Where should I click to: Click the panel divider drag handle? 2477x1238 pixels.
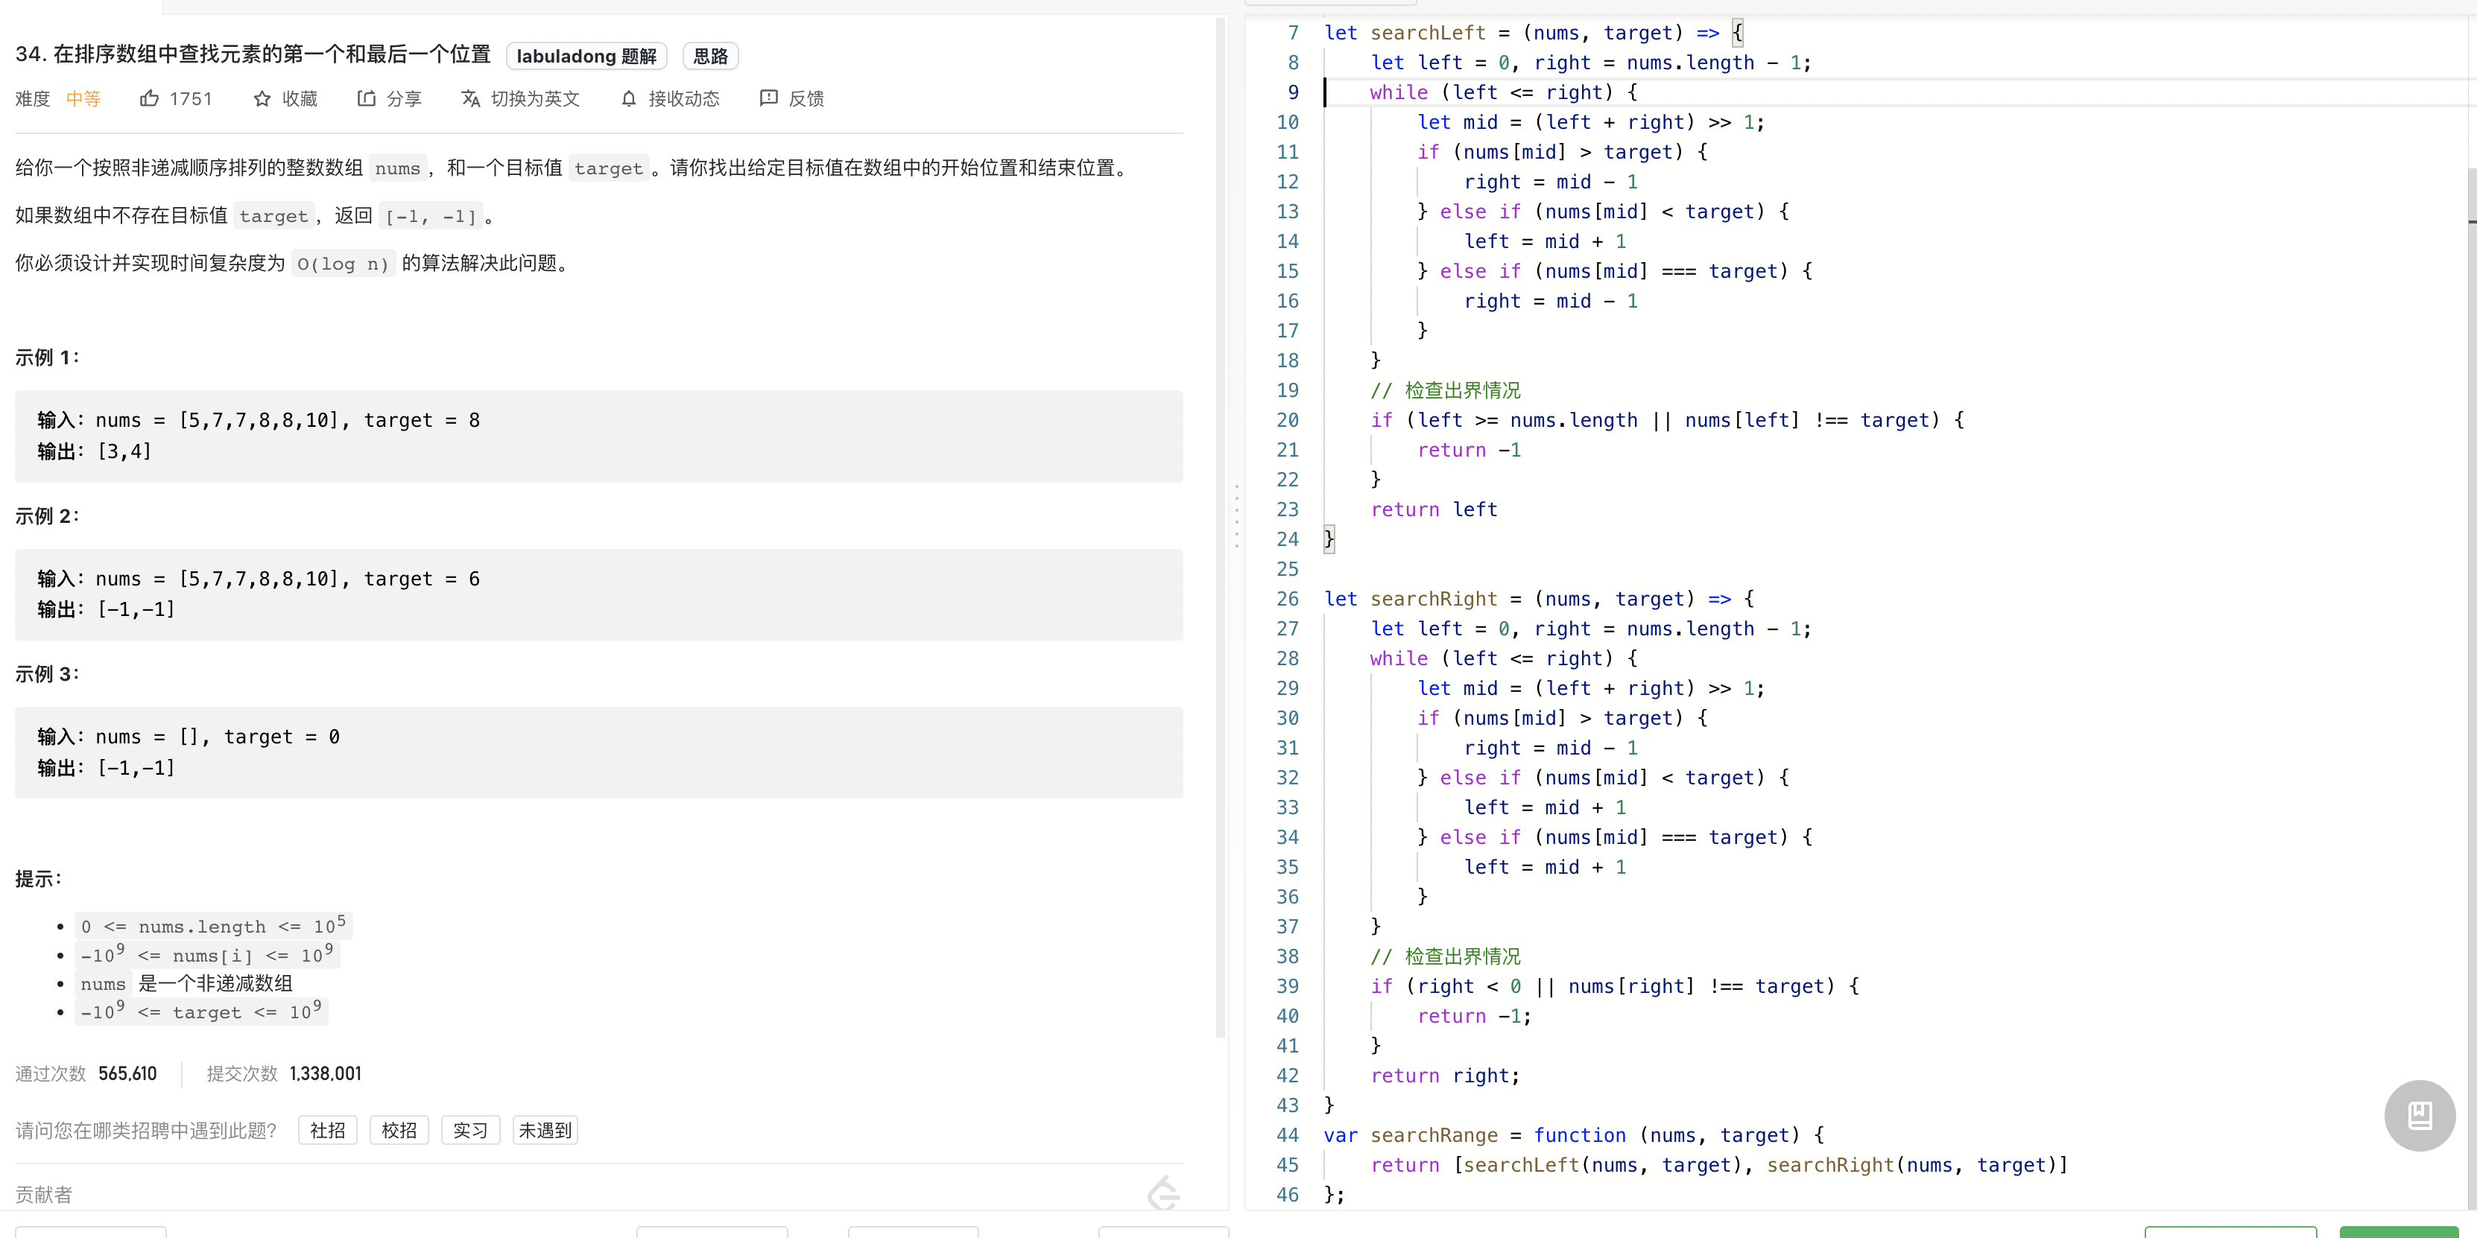coord(1236,516)
